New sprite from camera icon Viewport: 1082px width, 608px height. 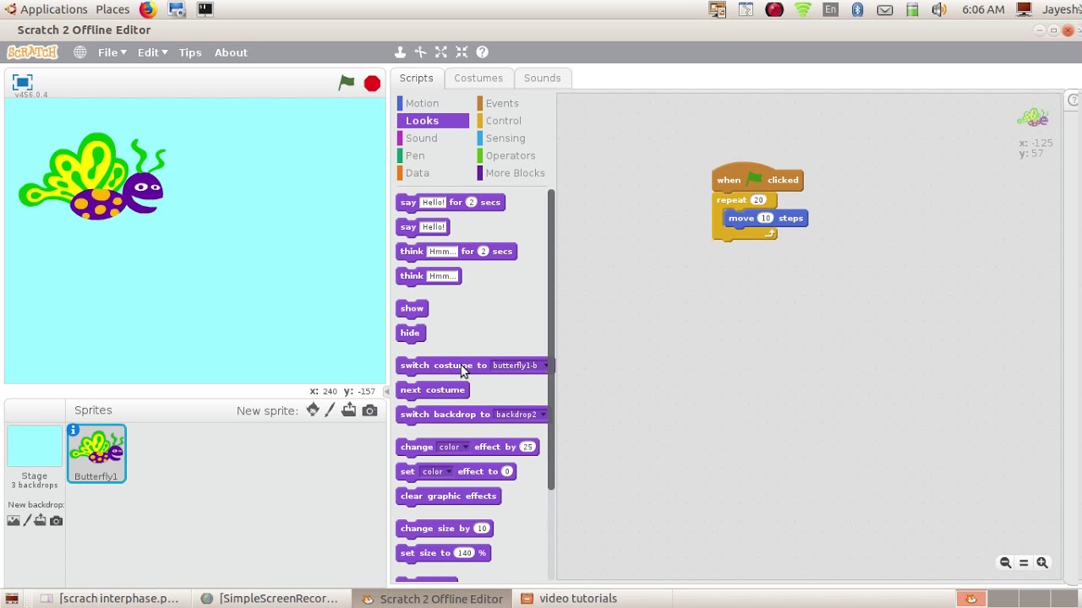(x=369, y=410)
